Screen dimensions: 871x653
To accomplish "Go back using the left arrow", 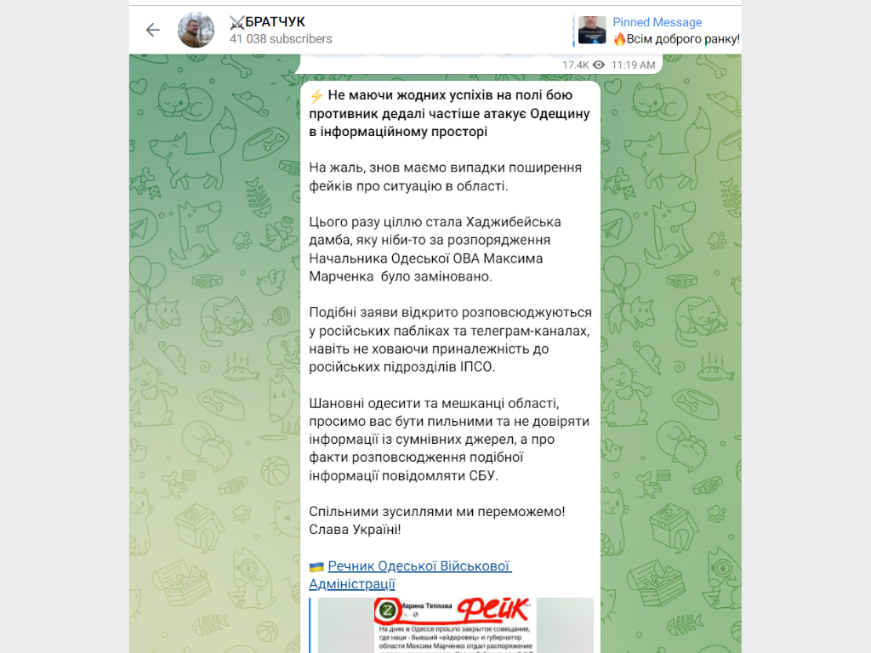I will pos(153,30).
